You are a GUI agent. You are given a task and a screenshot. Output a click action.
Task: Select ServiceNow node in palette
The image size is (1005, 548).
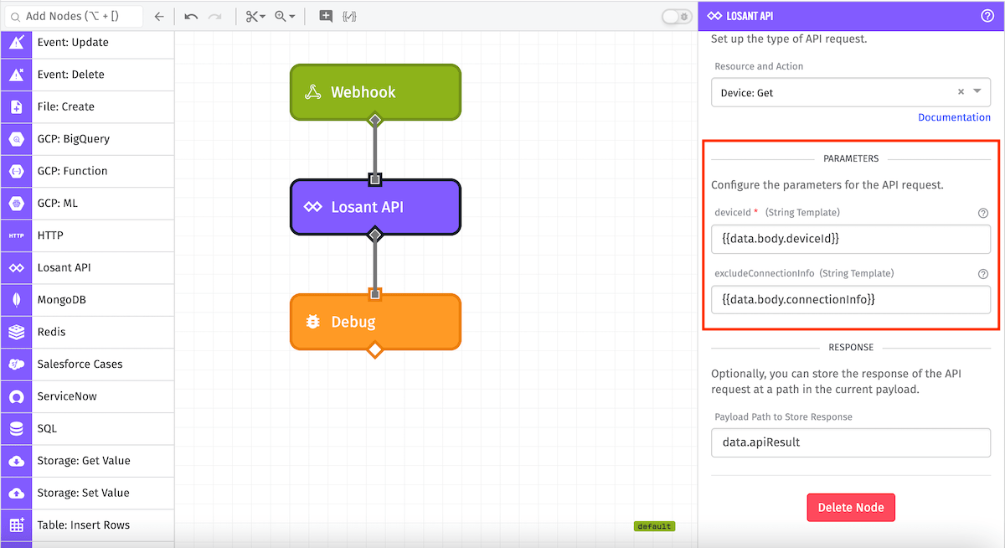(x=87, y=396)
